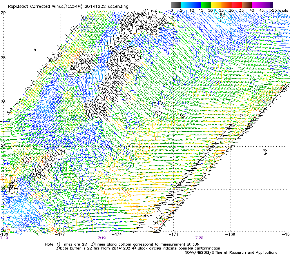Click the magenta 40-45 knots legend segment
Image resolution: width=290 pixels, height=255 pixels.
pos(257,5)
